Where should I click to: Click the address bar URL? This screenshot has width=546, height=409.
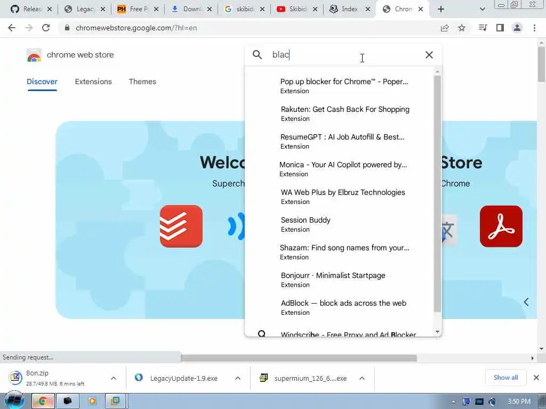tap(136, 28)
